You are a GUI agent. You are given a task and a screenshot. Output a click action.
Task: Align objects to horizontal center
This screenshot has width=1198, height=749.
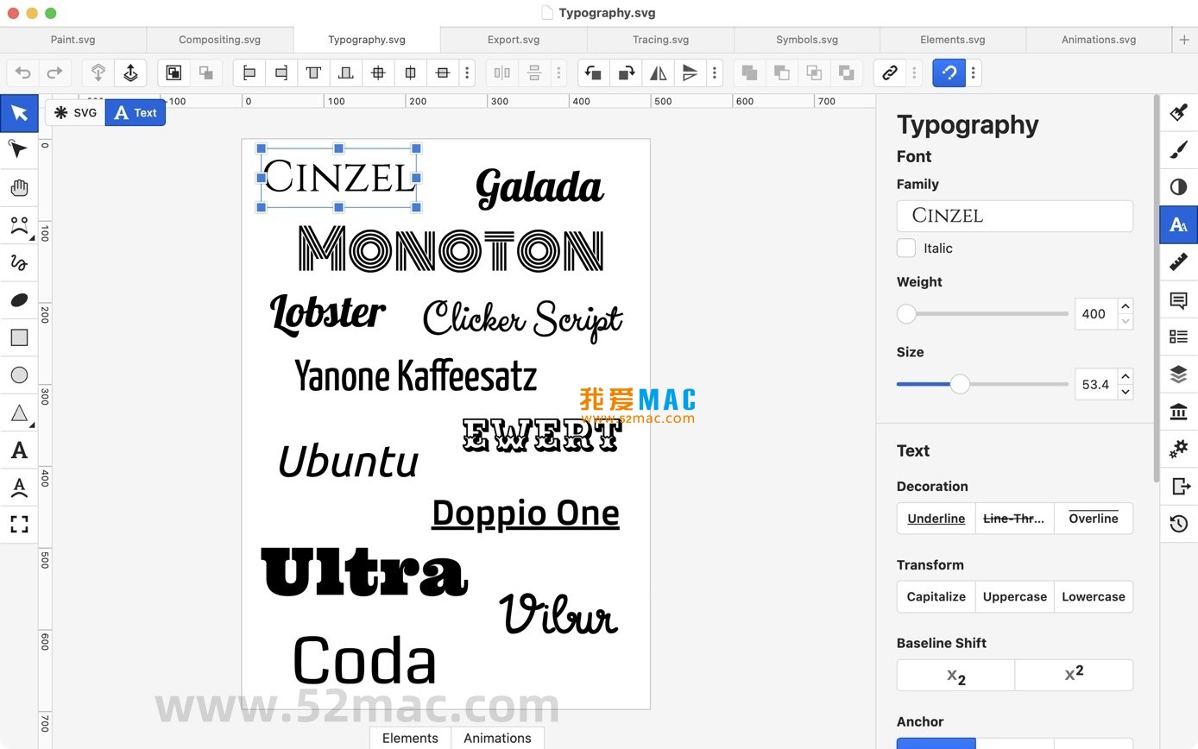(410, 73)
